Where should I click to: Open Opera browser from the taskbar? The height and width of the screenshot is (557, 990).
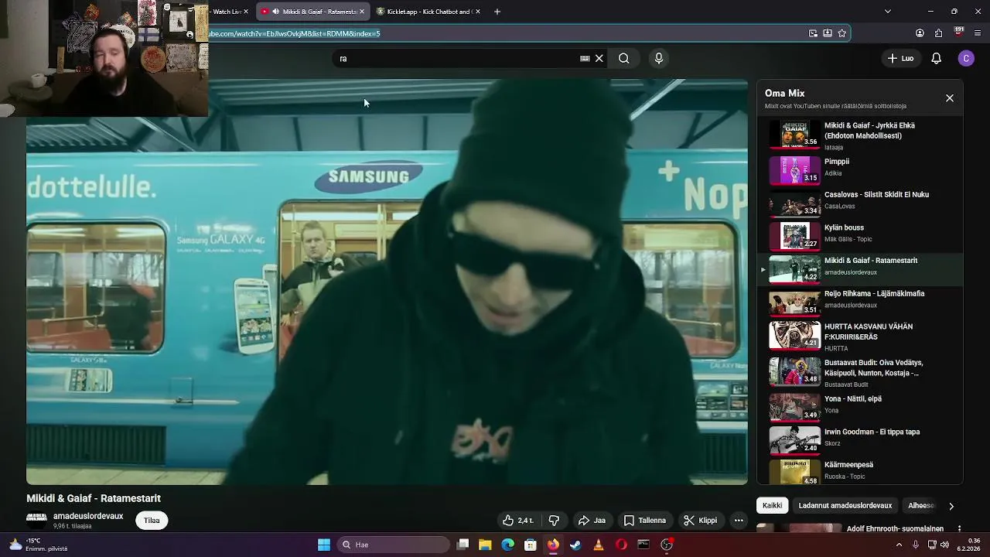(x=621, y=545)
